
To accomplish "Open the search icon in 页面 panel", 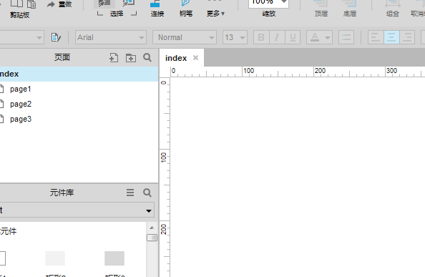I will tap(147, 57).
